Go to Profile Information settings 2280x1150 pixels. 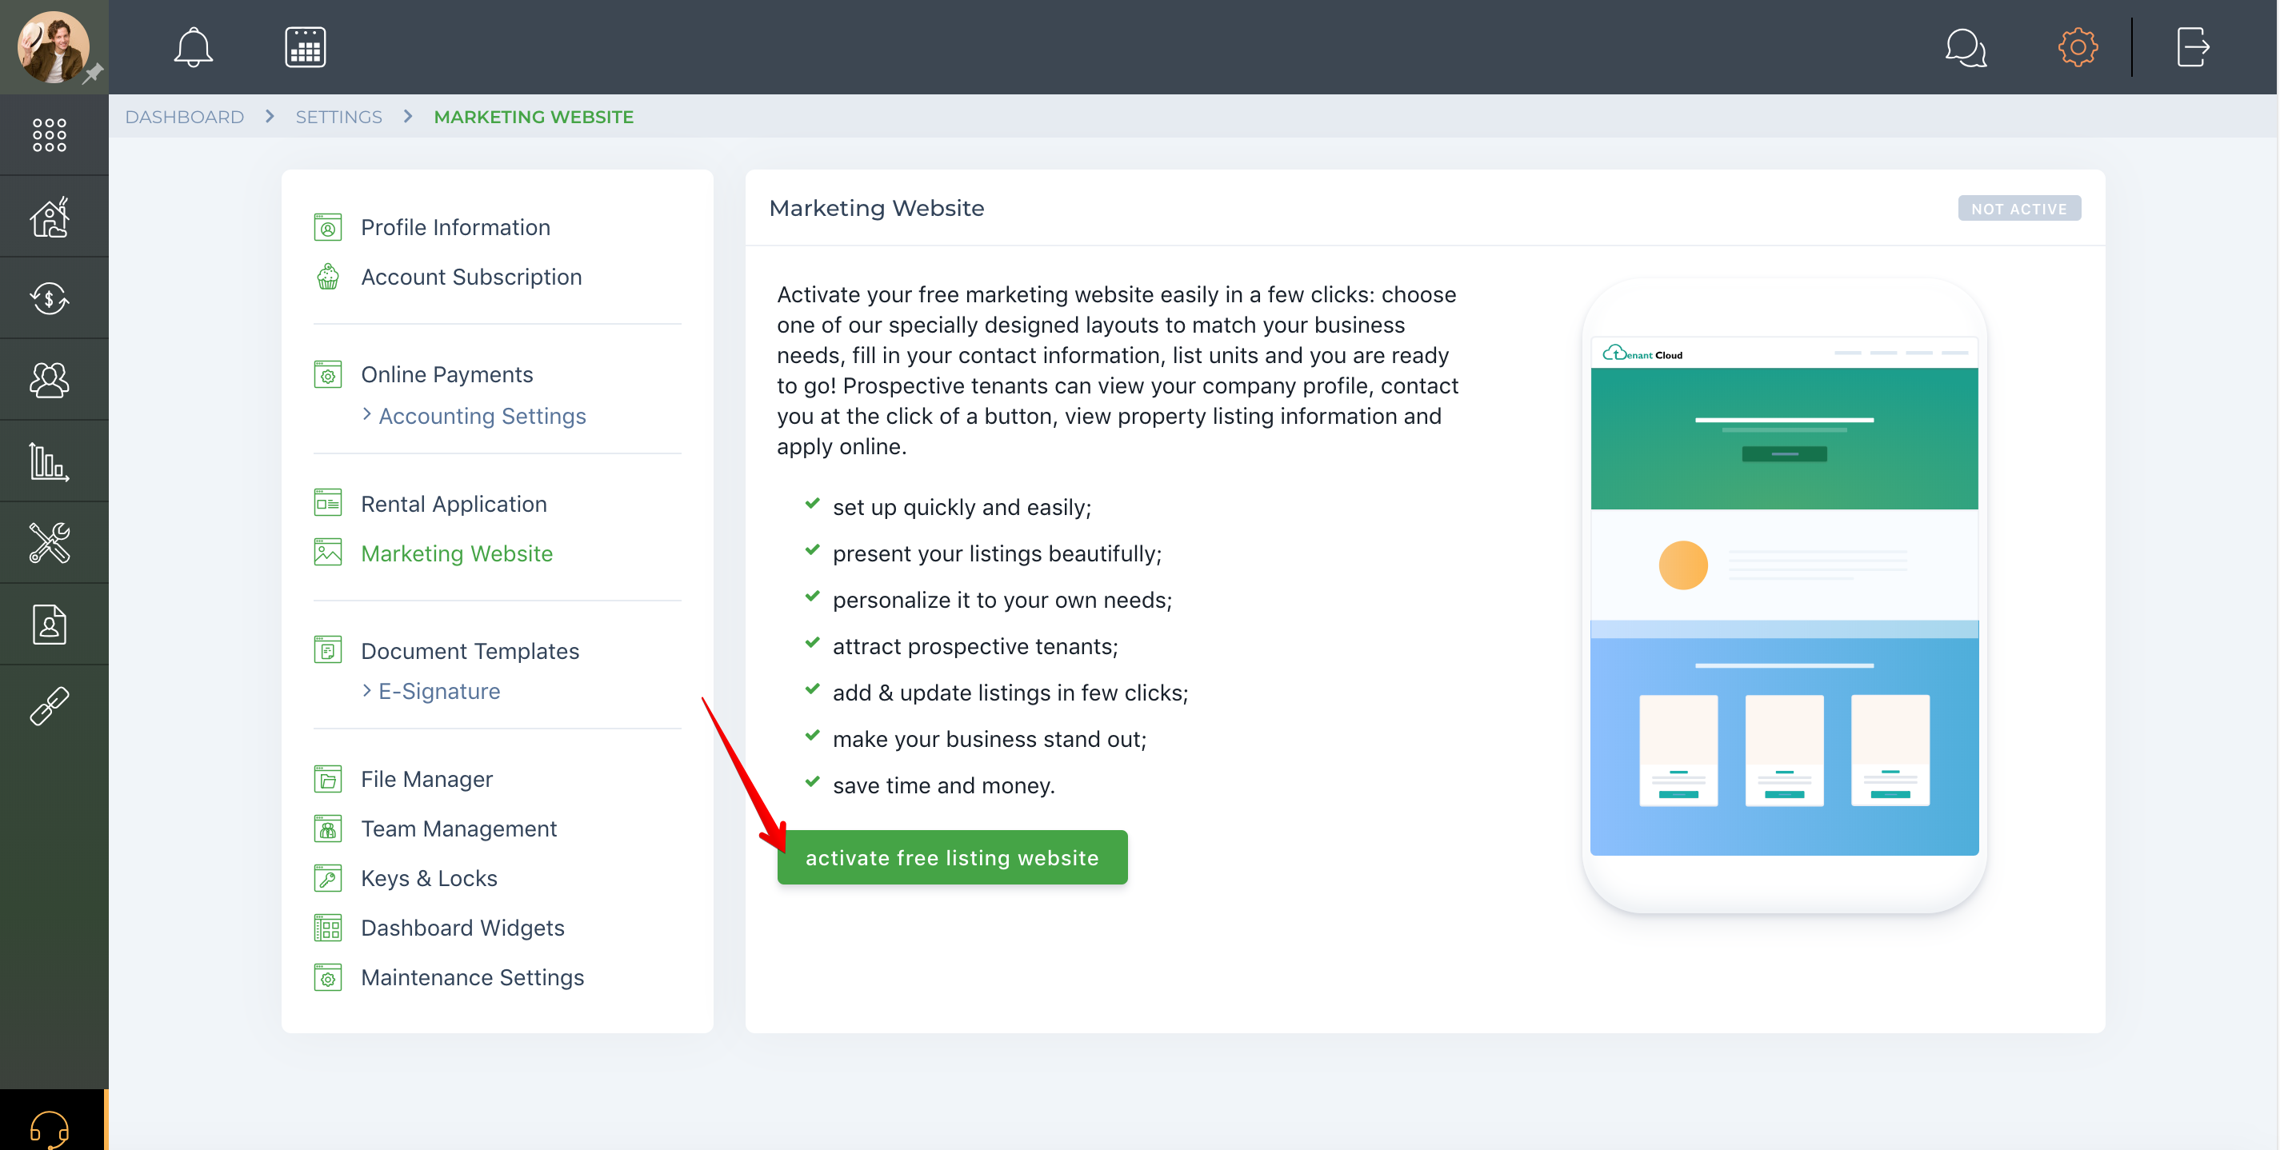[x=455, y=227]
